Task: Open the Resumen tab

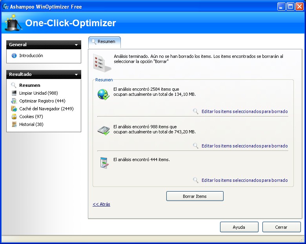Action: 105,42
